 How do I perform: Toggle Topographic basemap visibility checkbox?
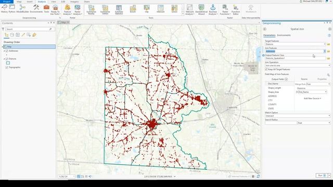(x=7, y=68)
